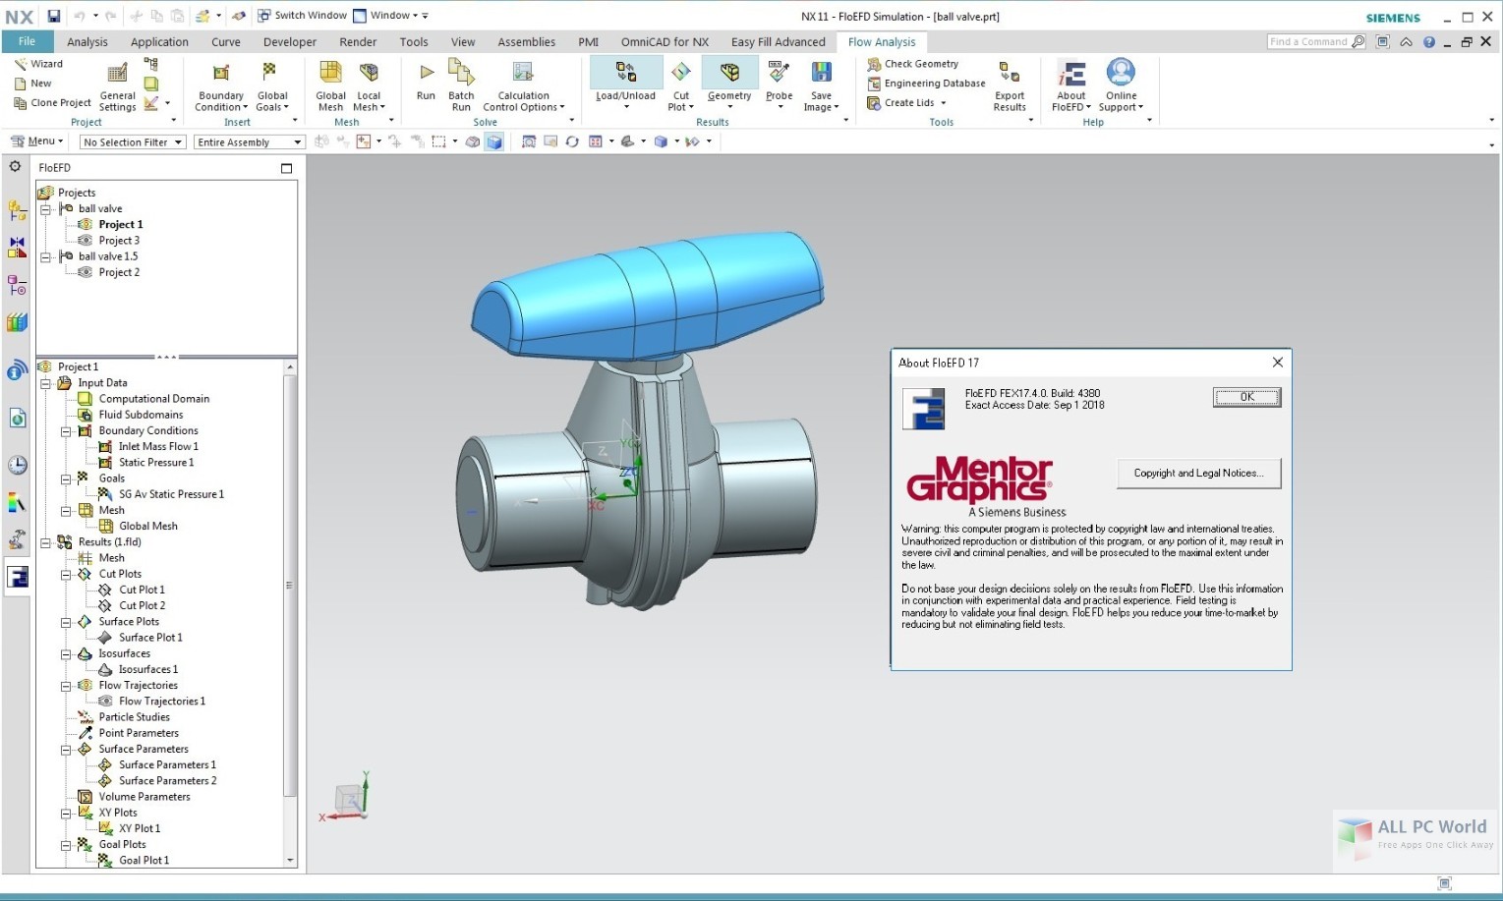Select Surface Plot 1
This screenshot has height=901, width=1503.
click(x=150, y=638)
